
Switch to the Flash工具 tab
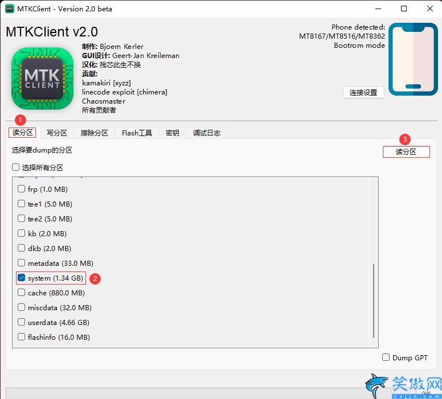pos(137,133)
